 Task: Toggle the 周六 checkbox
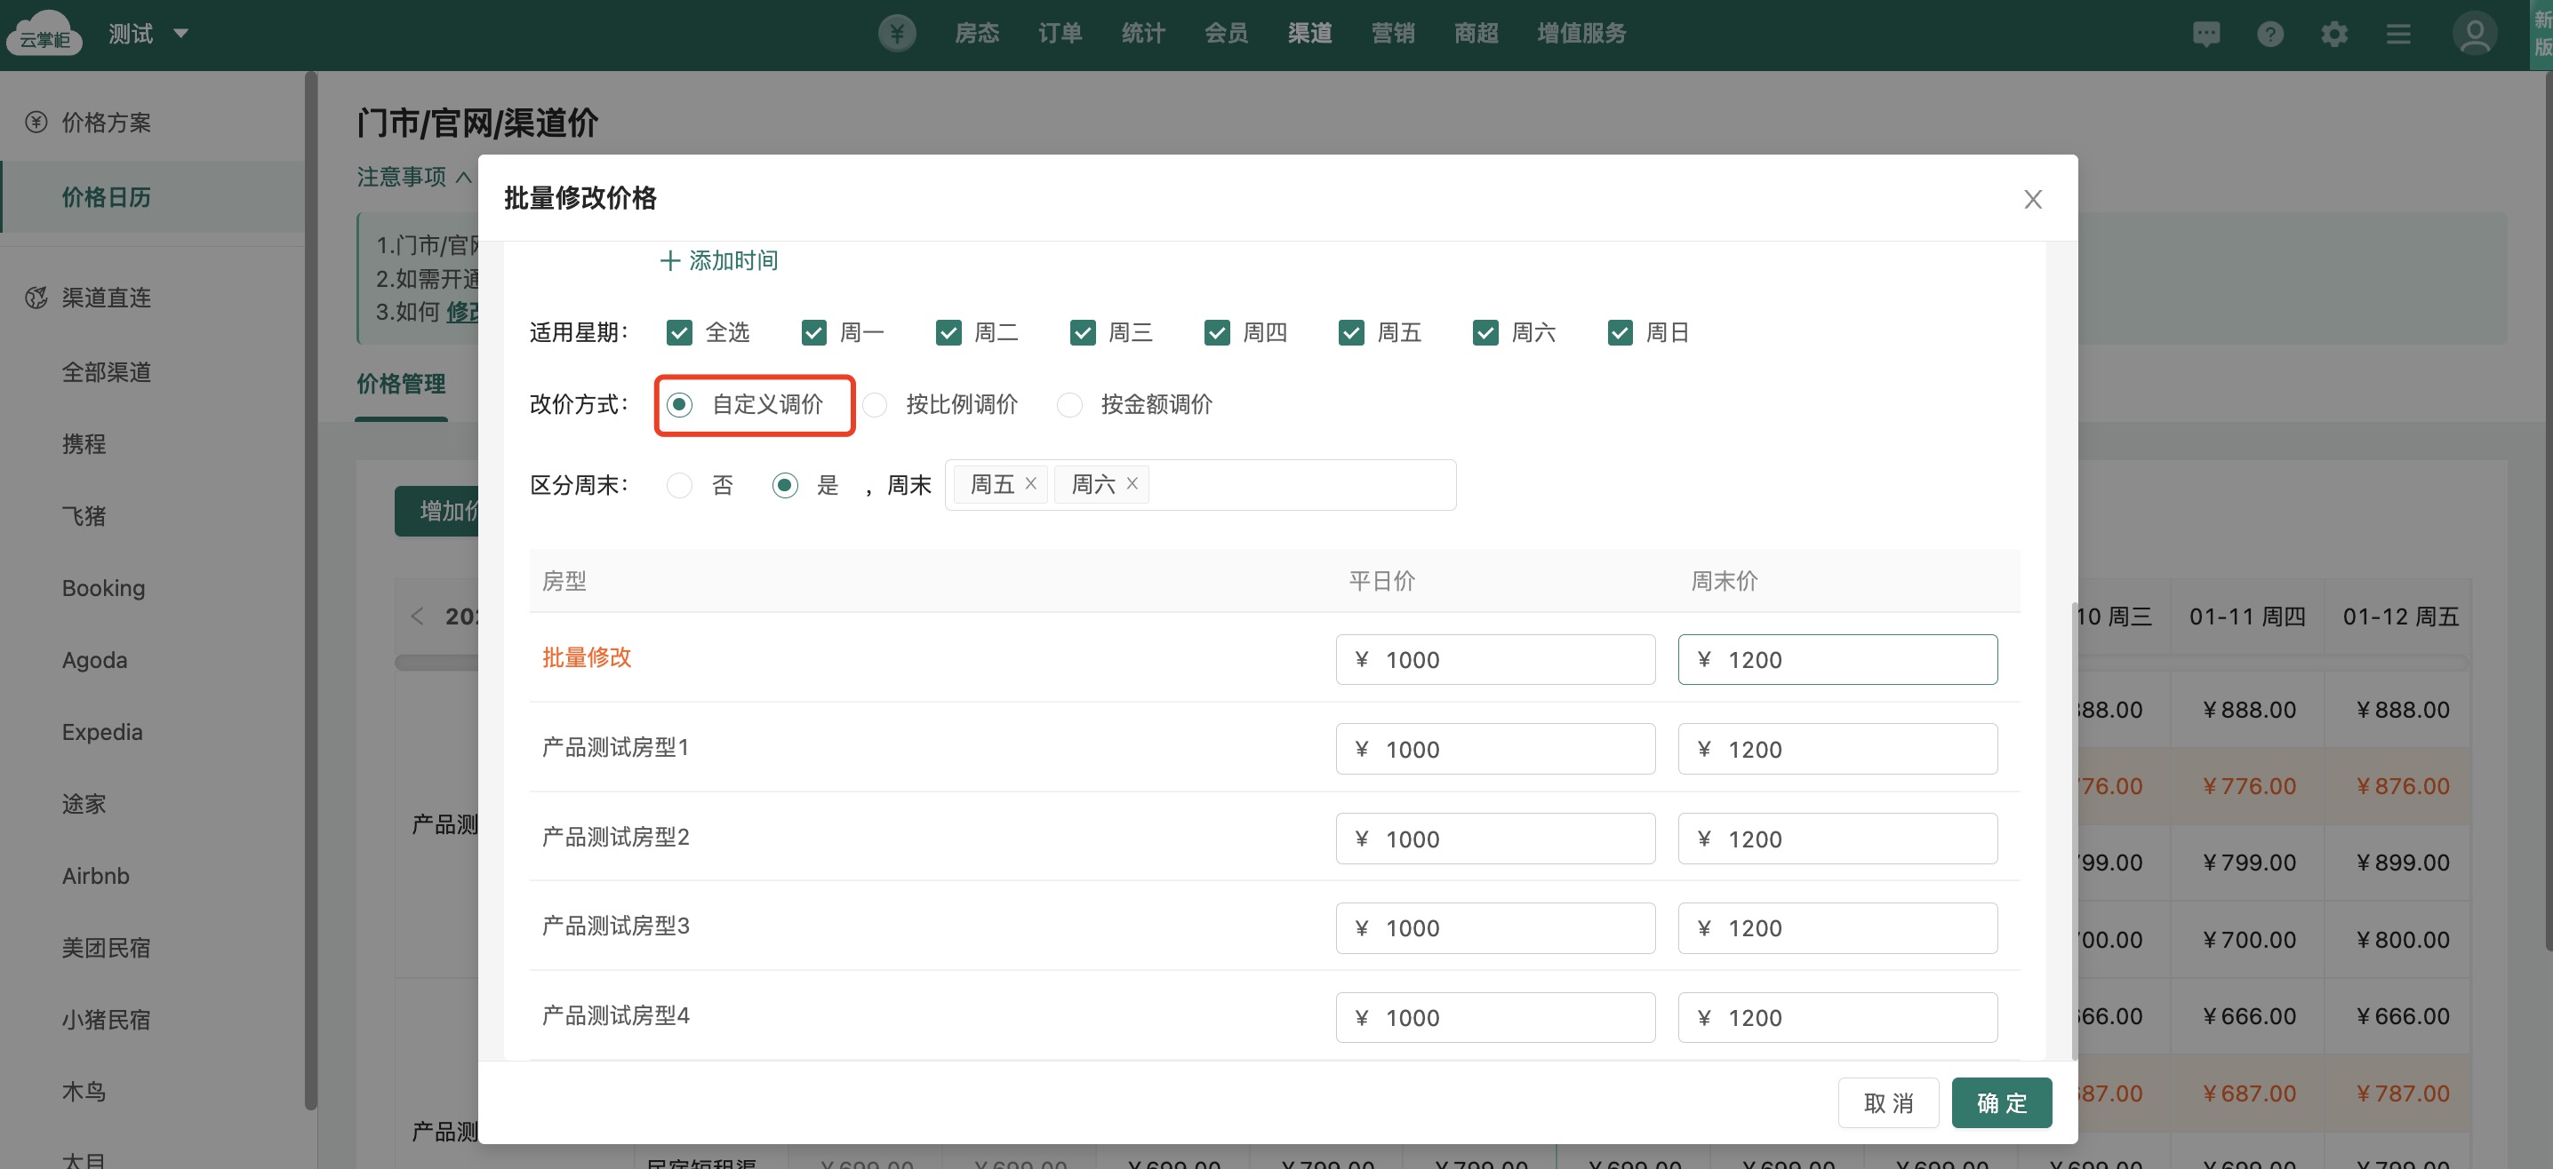coord(1485,333)
